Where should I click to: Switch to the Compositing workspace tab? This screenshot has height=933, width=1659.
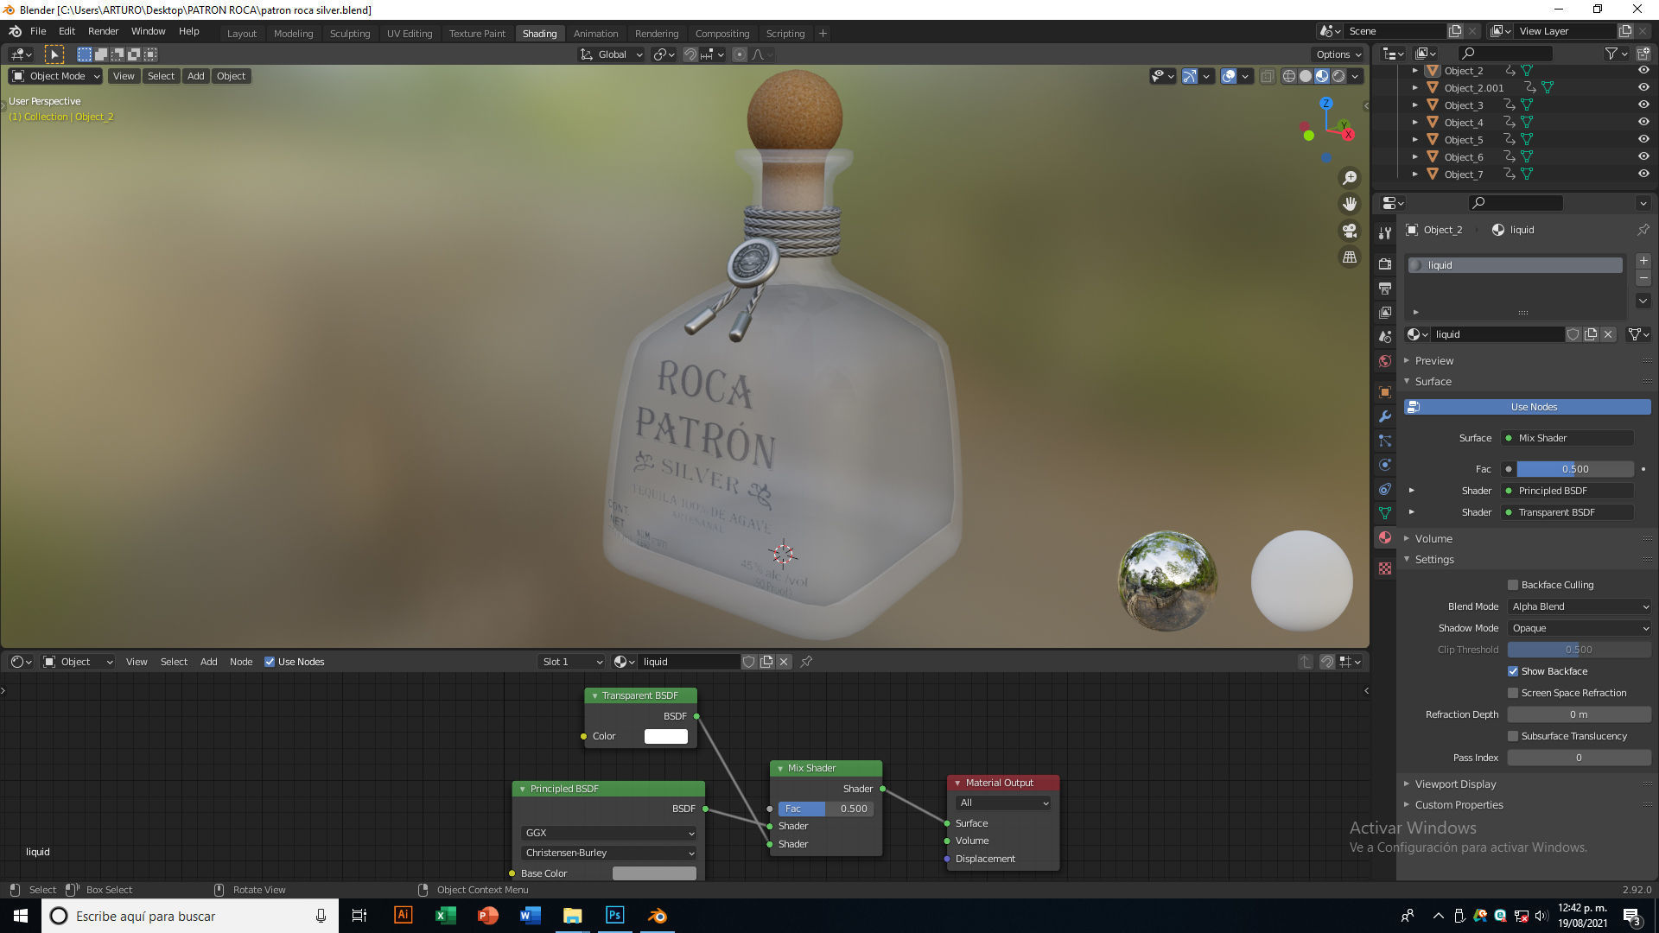click(x=722, y=34)
